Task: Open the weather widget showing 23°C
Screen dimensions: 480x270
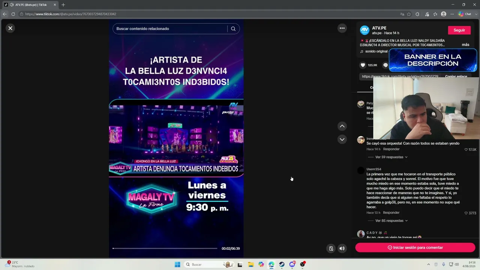Action: coord(19,264)
